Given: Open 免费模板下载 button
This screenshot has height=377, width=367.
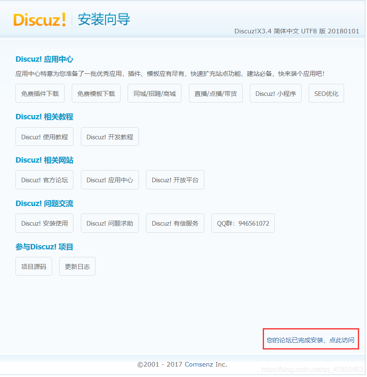Looking at the screenshot, I should click(96, 93).
